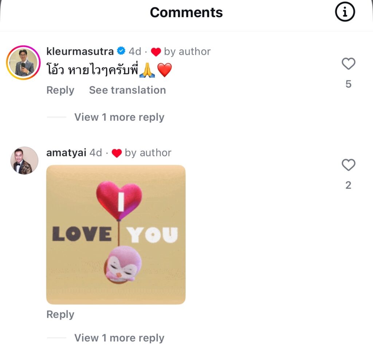Open the comments info icon

345,13
